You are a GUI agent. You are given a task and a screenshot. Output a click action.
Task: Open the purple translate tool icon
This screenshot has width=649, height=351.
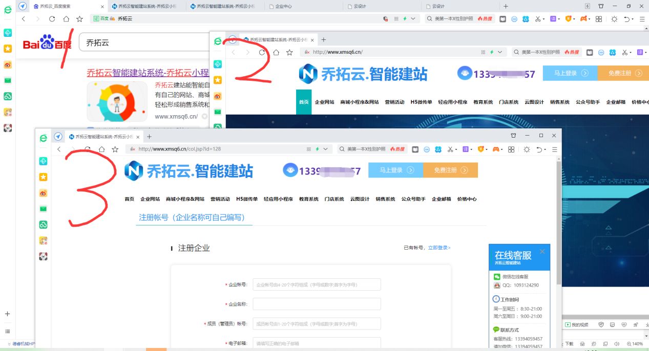466,149
